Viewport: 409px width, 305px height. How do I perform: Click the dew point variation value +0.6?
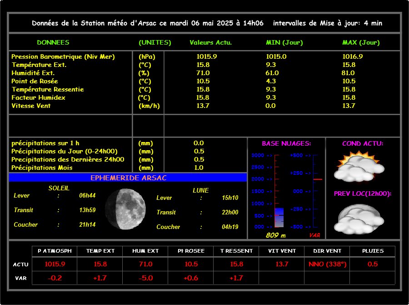[191, 278]
